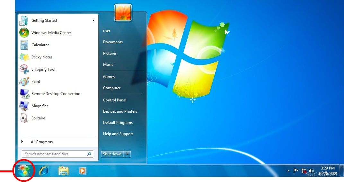The width and height of the screenshot is (344, 182).
Task: Select Devices and Printers
Action: click(120, 111)
